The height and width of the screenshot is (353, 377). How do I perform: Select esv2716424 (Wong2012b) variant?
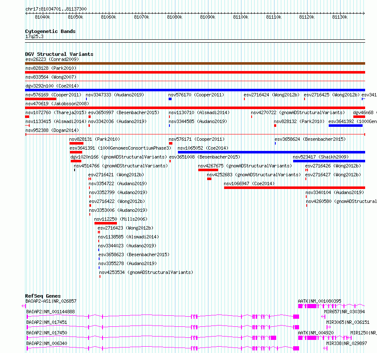point(272,95)
